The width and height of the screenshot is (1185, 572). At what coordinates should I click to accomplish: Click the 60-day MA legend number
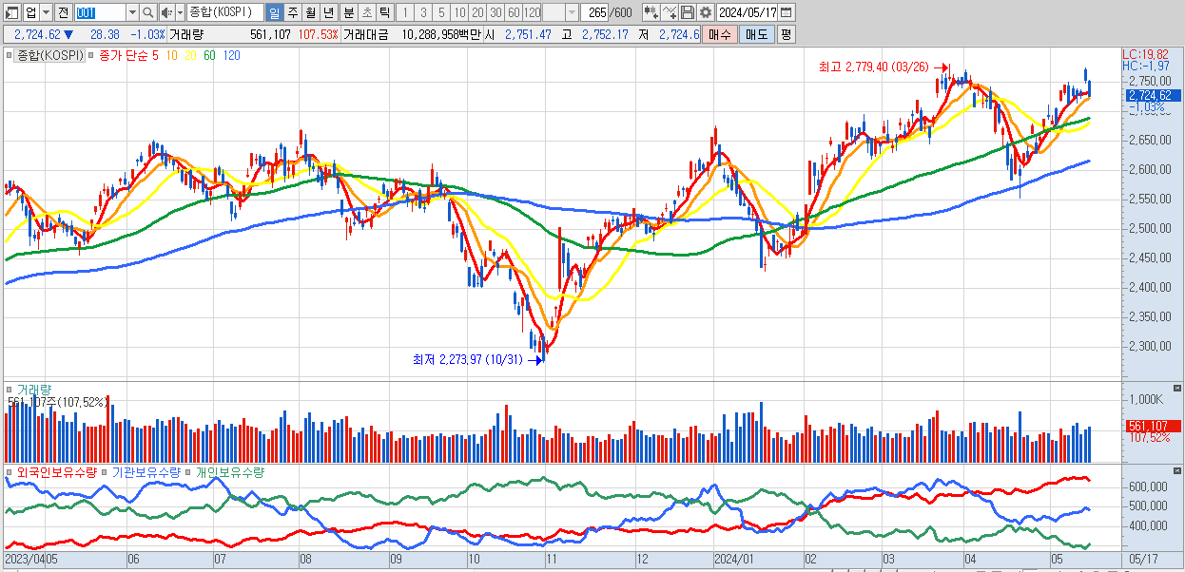[209, 56]
